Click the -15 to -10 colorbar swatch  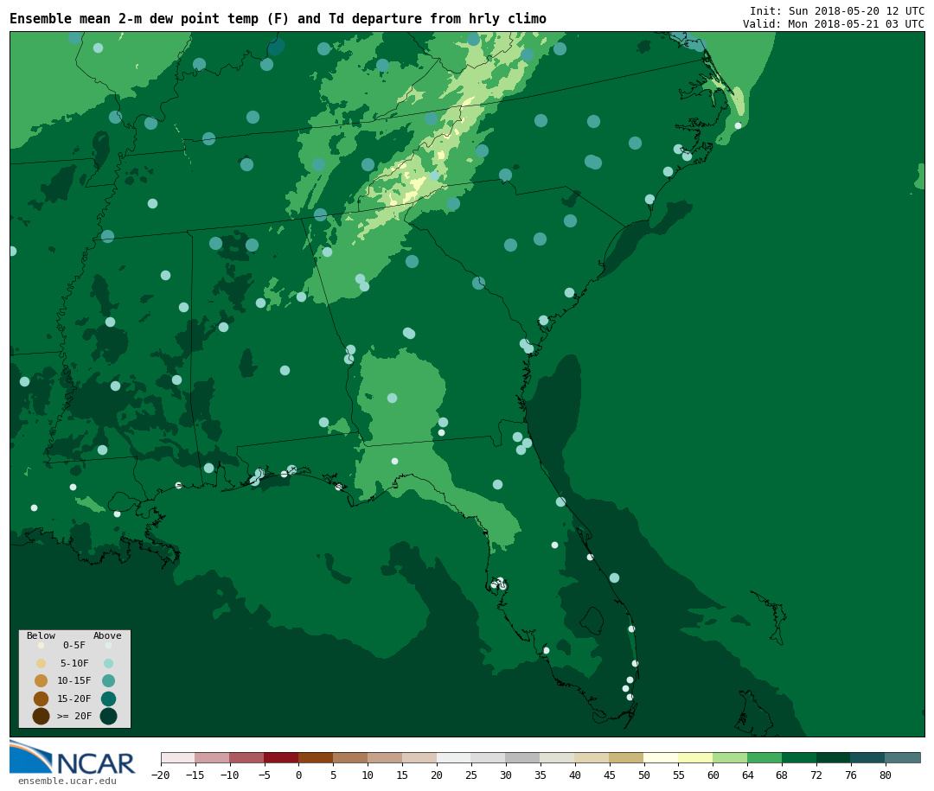tap(213, 757)
